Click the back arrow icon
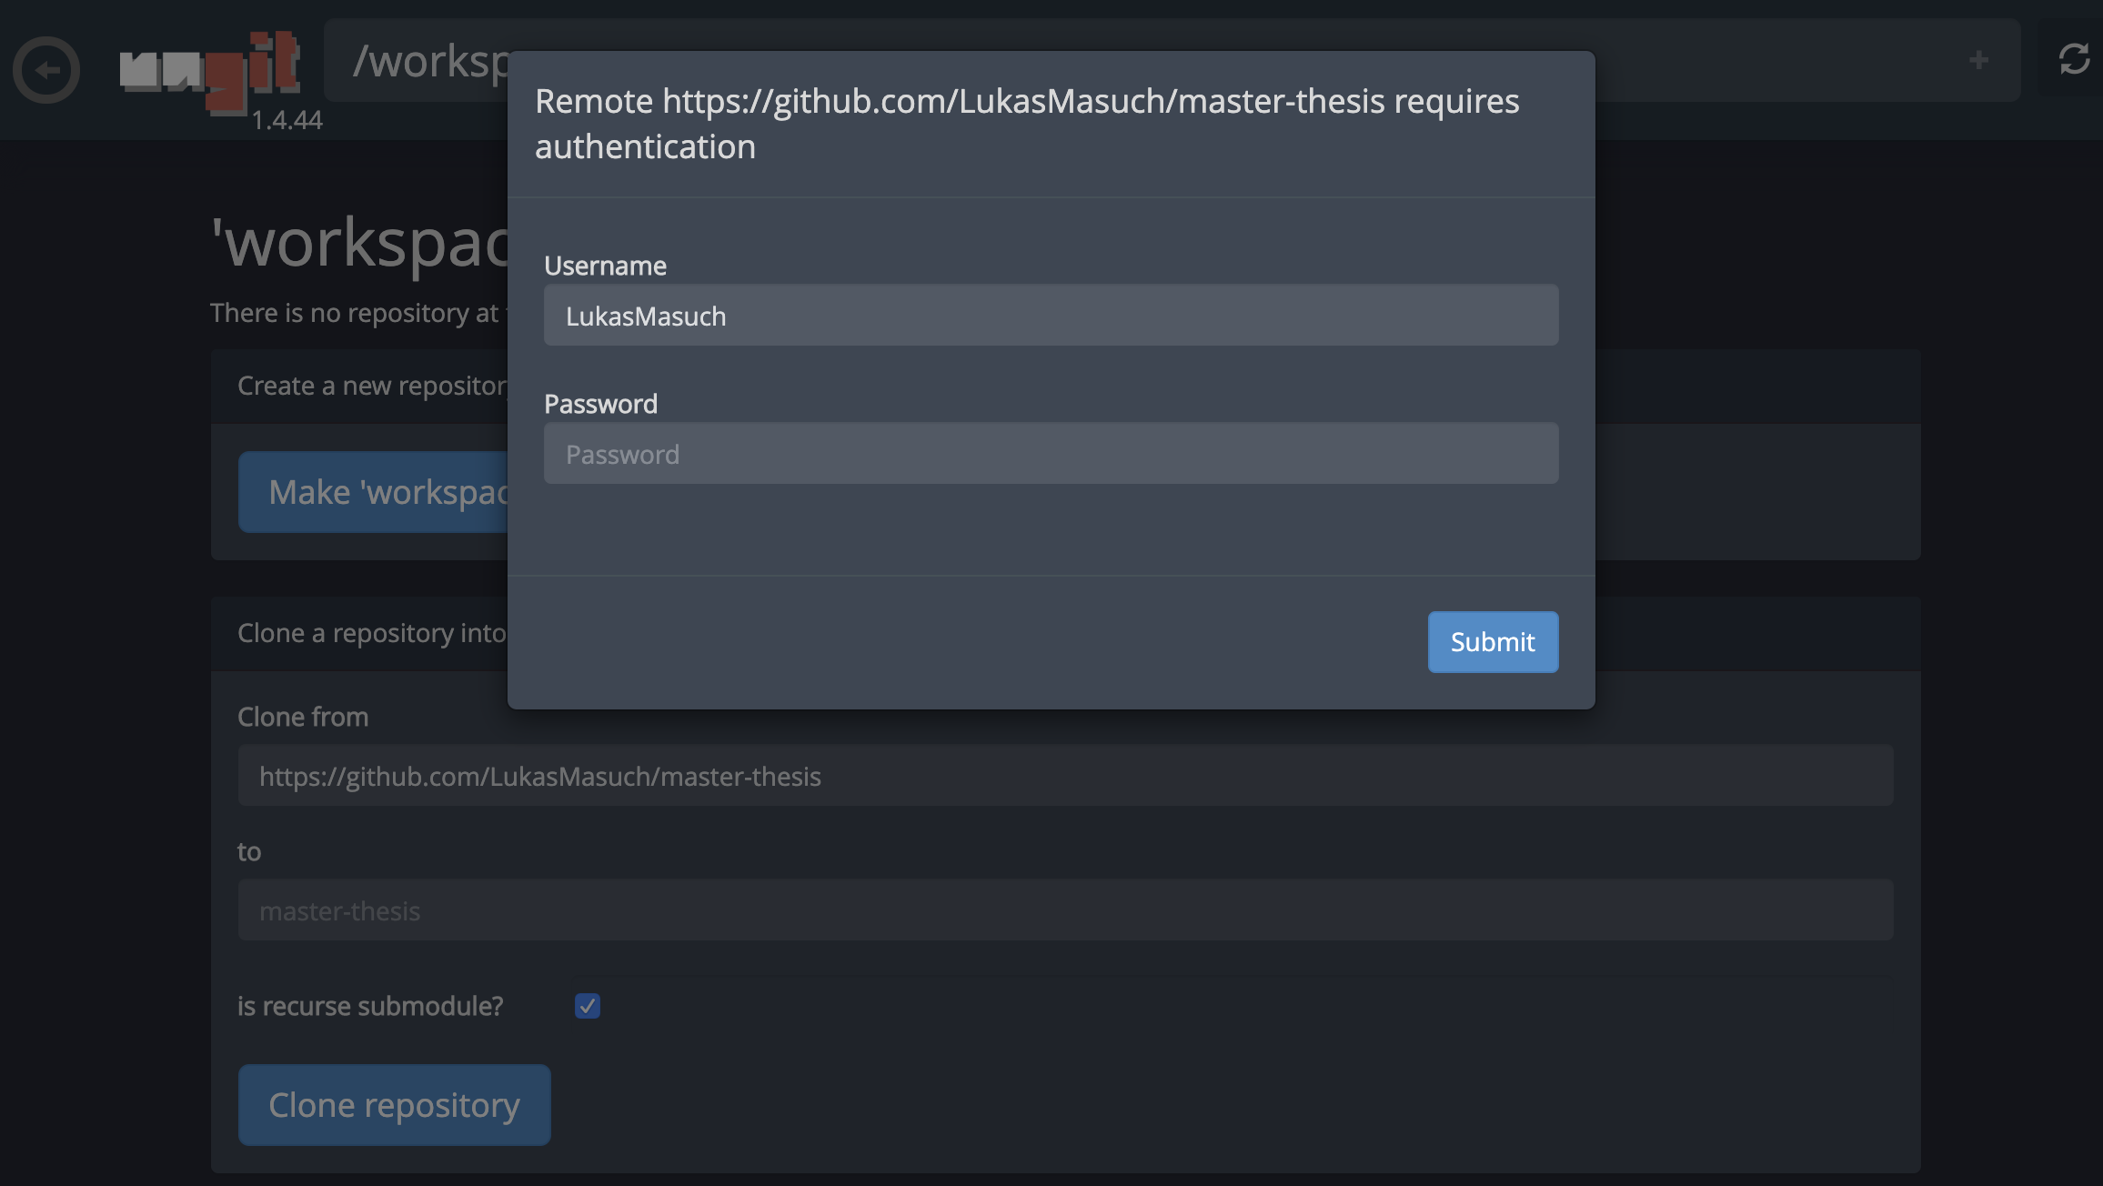The width and height of the screenshot is (2103, 1186). point(46,70)
